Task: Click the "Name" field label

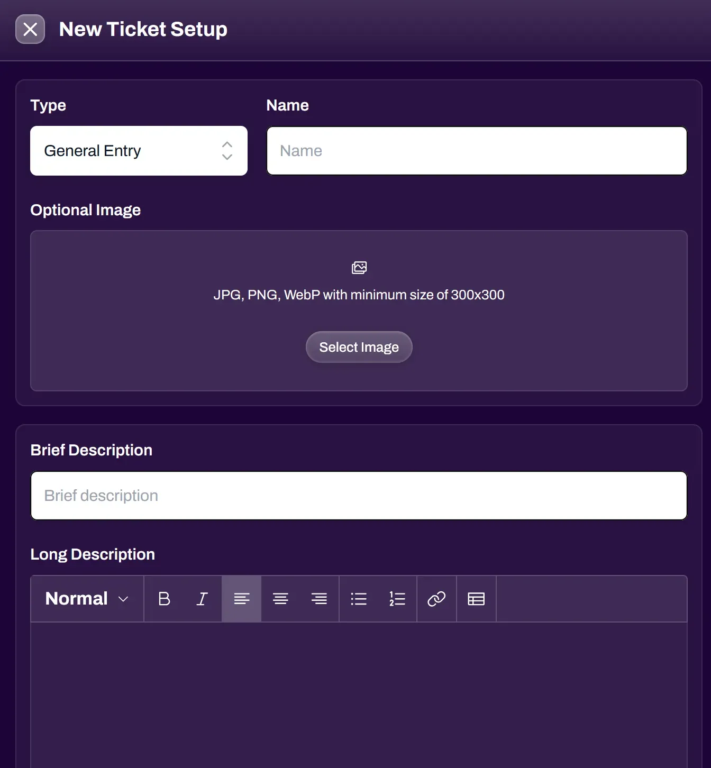Action: pos(288,105)
